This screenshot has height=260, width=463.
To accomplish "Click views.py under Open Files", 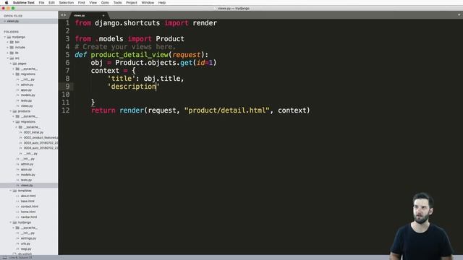I will 13,21.
